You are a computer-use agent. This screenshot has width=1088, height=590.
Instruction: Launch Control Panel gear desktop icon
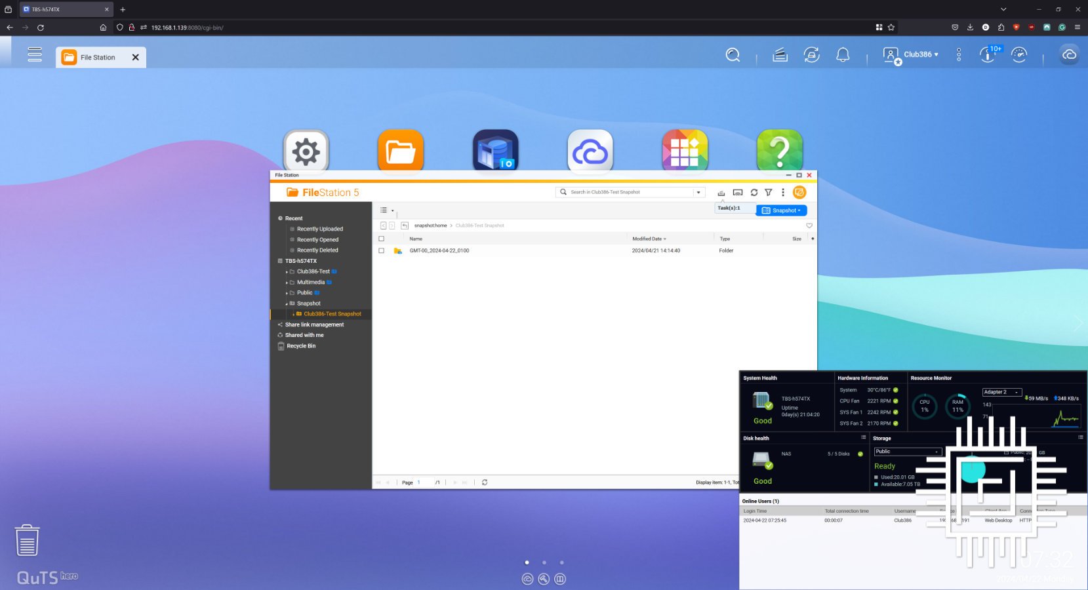point(306,150)
